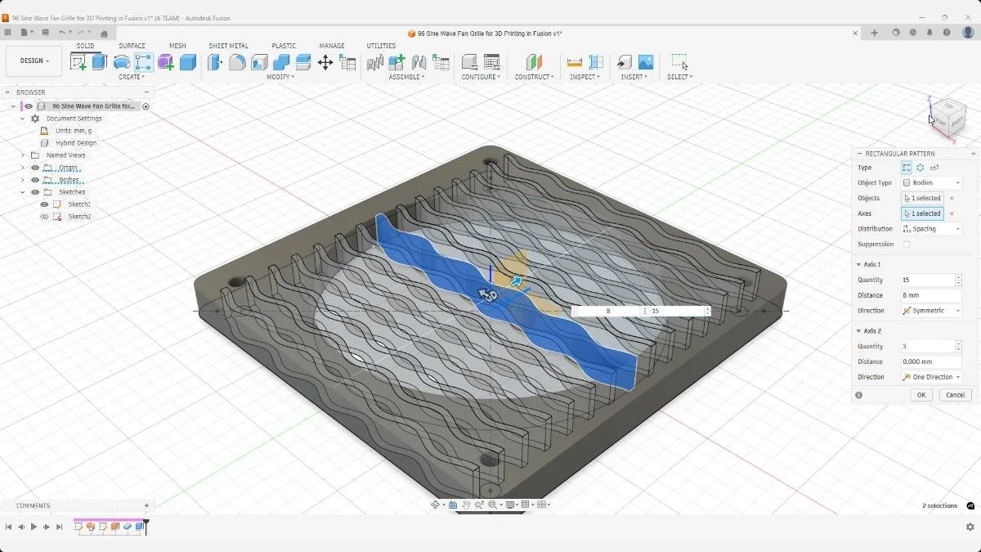Choose the circular pattern type icon
981x552 pixels.
921,168
